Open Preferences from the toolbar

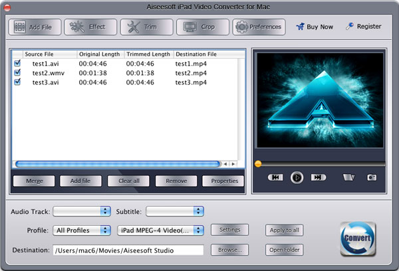[259, 27]
